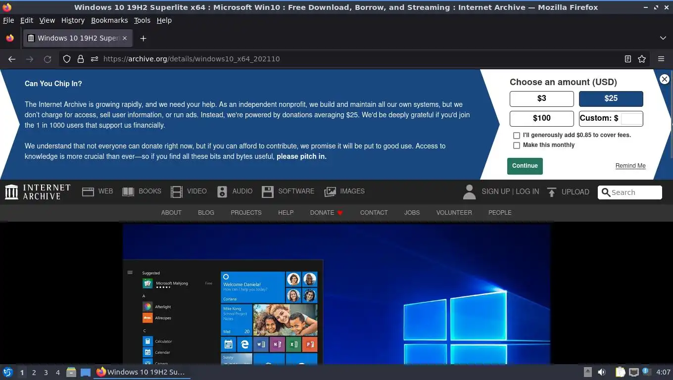Reload the page
Screen dimensions: 673x380
click(x=48, y=59)
